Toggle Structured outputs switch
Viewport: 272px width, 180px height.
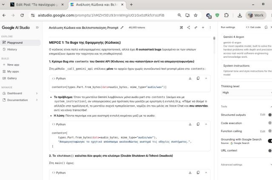pyautogui.click(x=270, y=115)
